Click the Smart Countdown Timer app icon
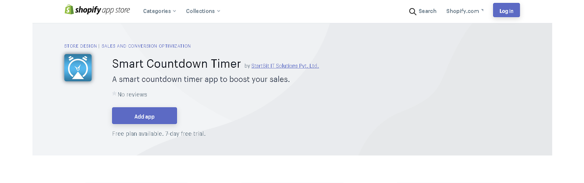The height and width of the screenshot is (183, 584). tap(78, 68)
